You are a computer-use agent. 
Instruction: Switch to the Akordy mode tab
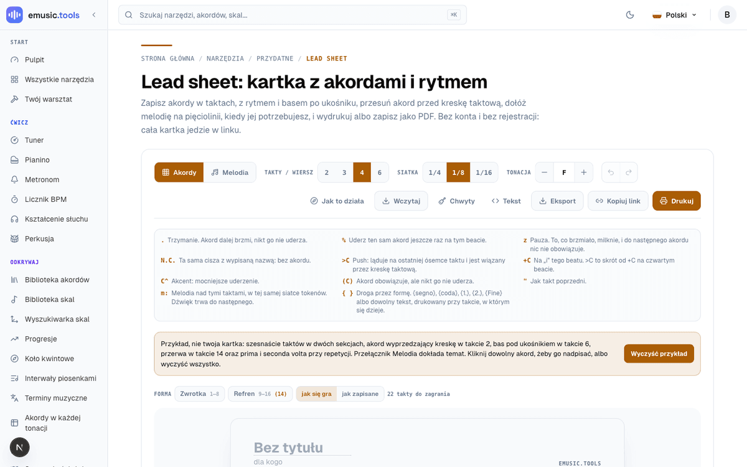pos(179,172)
